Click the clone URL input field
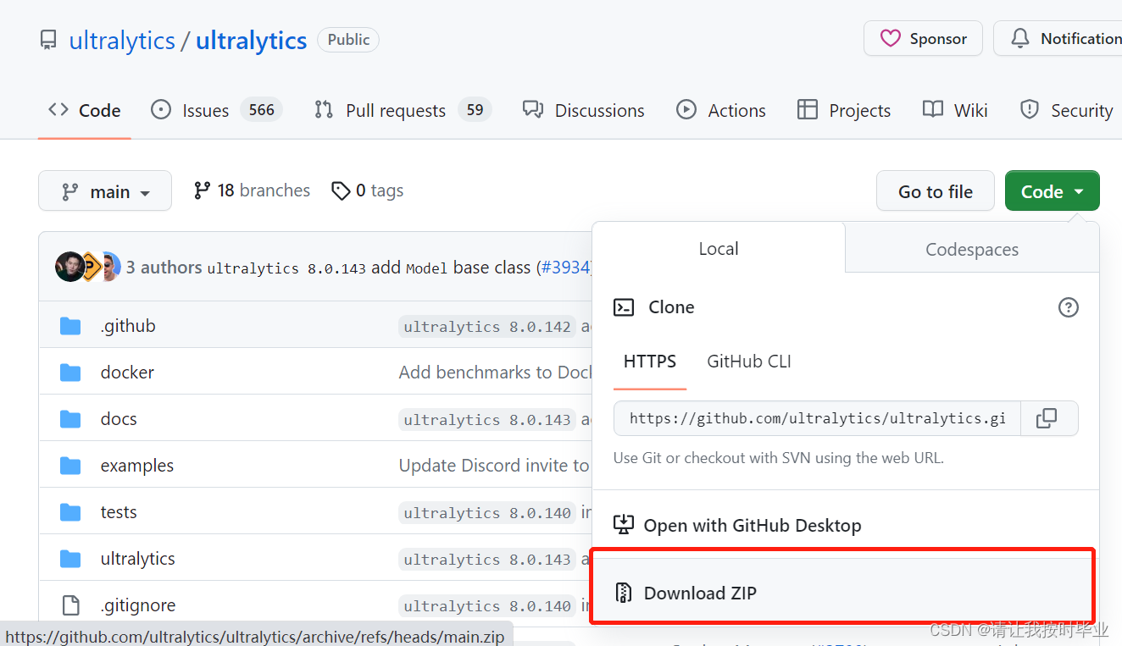Viewport: 1122px width, 646px height. (x=817, y=418)
